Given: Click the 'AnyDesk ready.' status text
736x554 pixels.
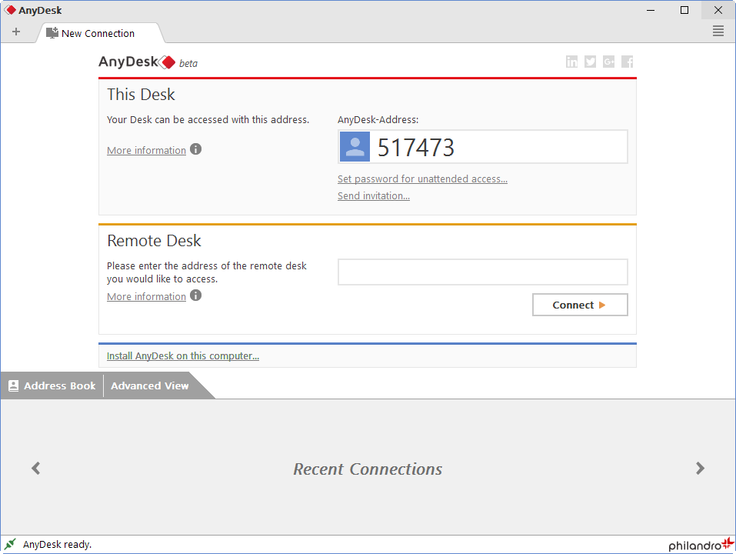Looking at the screenshot, I should pyautogui.click(x=57, y=544).
